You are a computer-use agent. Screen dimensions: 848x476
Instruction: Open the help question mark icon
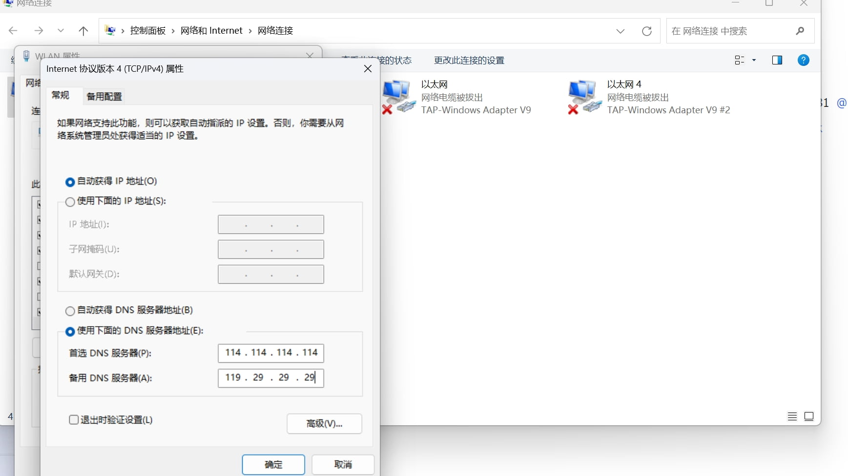(803, 60)
